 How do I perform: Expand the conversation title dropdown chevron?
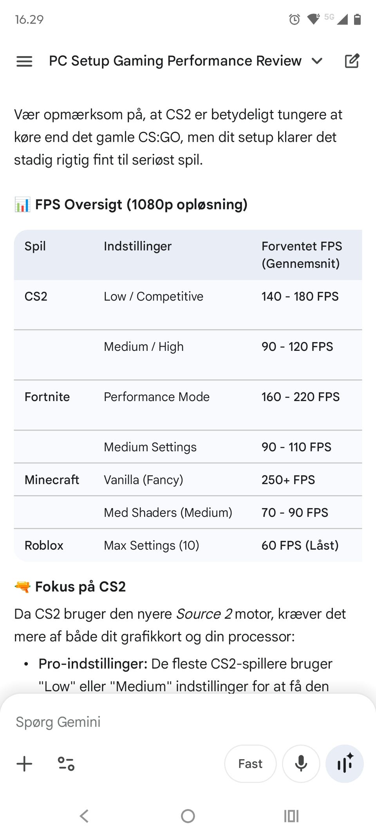317,61
